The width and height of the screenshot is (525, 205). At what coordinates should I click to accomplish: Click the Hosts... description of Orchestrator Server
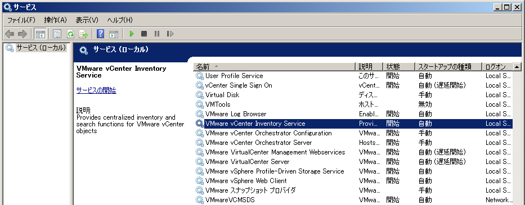tap(369, 143)
